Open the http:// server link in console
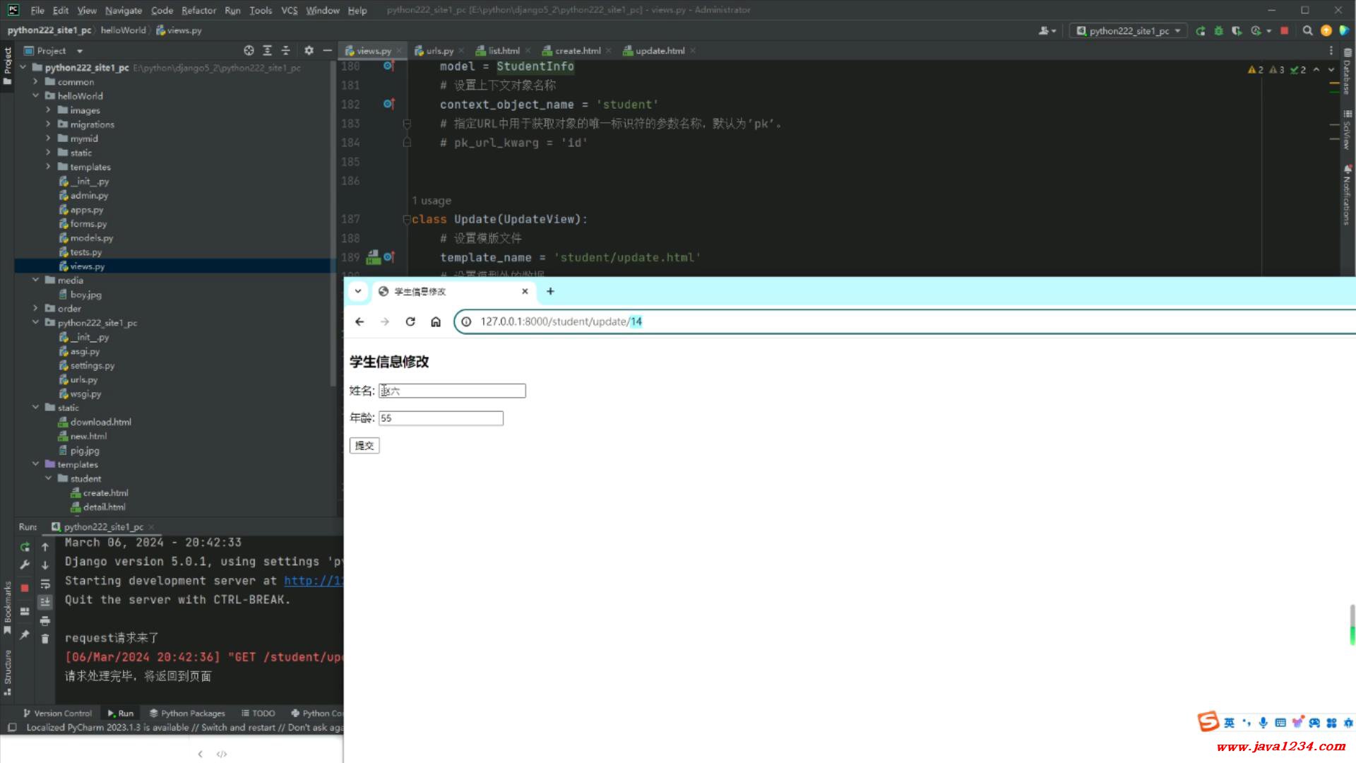The image size is (1356, 763). point(314,581)
